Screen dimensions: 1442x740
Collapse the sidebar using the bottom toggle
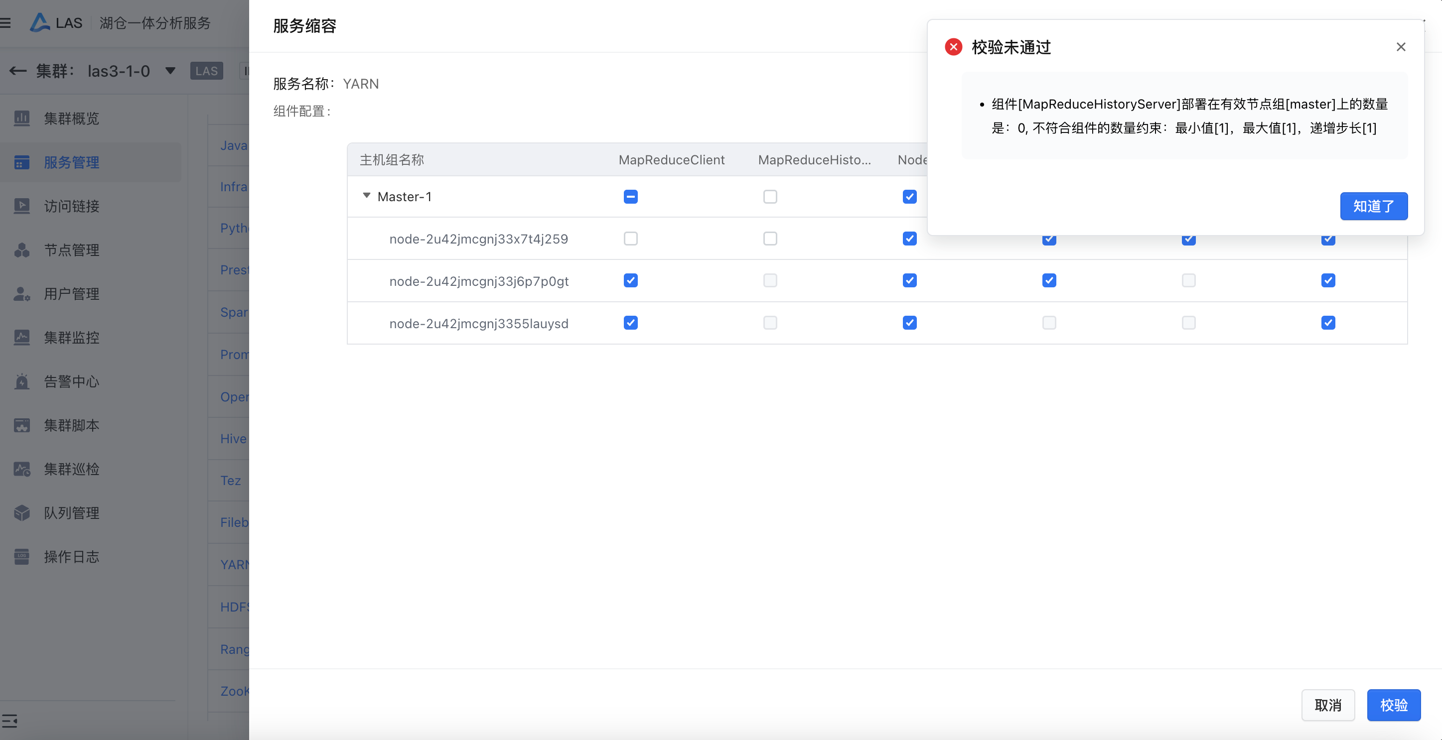(9, 721)
